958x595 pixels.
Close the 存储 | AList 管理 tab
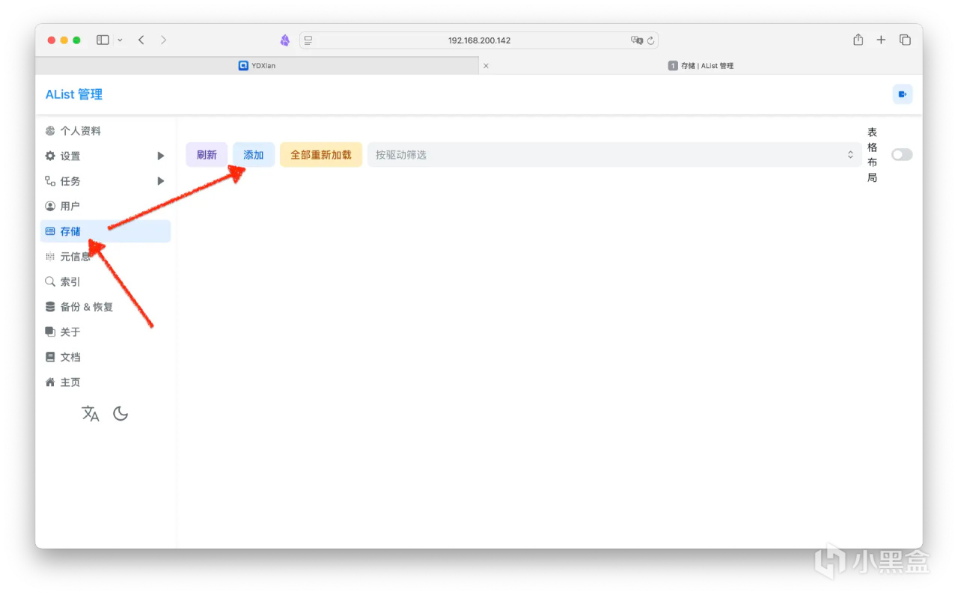click(486, 66)
